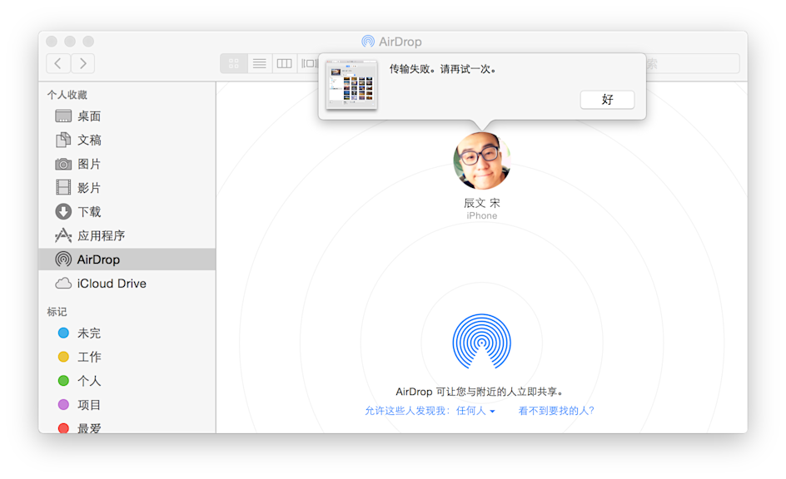Image resolution: width=786 pixels, height=479 pixels.
Task: Open 下载 download icon in sidebar
Action: point(63,212)
